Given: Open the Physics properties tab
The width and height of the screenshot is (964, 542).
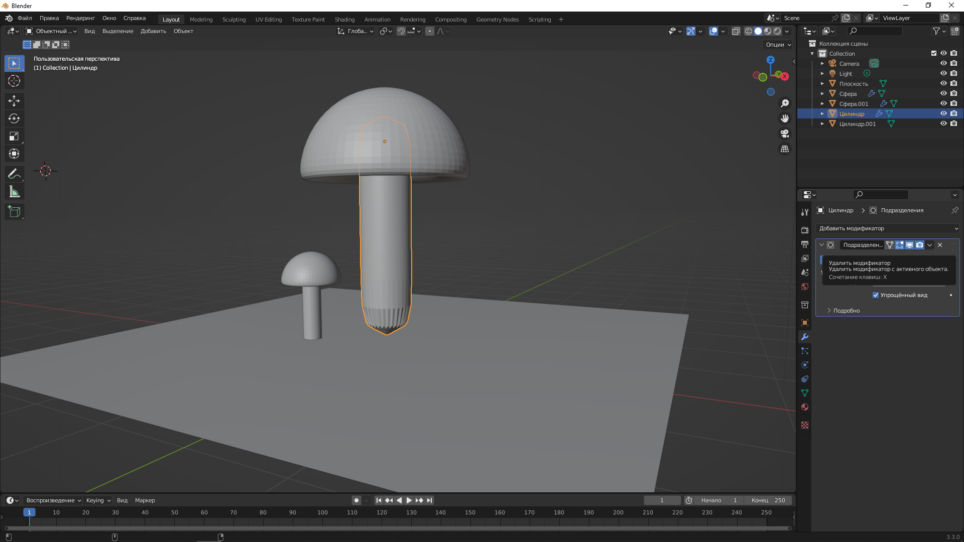Looking at the screenshot, I should click(805, 365).
